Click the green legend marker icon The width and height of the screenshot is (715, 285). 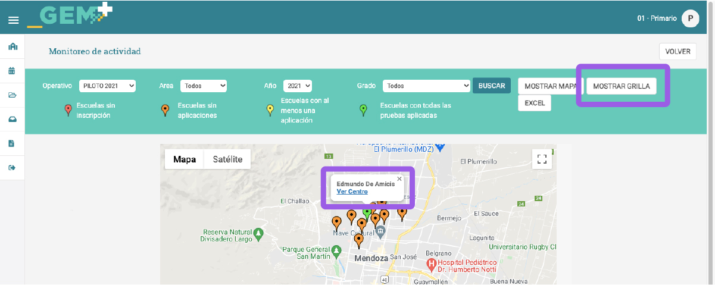click(x=363, y=109)
